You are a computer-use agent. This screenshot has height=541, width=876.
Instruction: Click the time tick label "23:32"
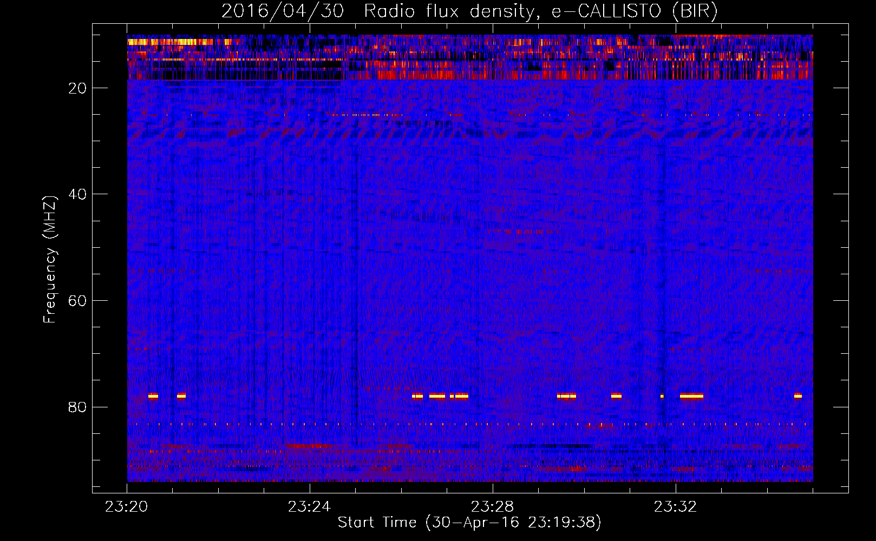pos(676,507)
